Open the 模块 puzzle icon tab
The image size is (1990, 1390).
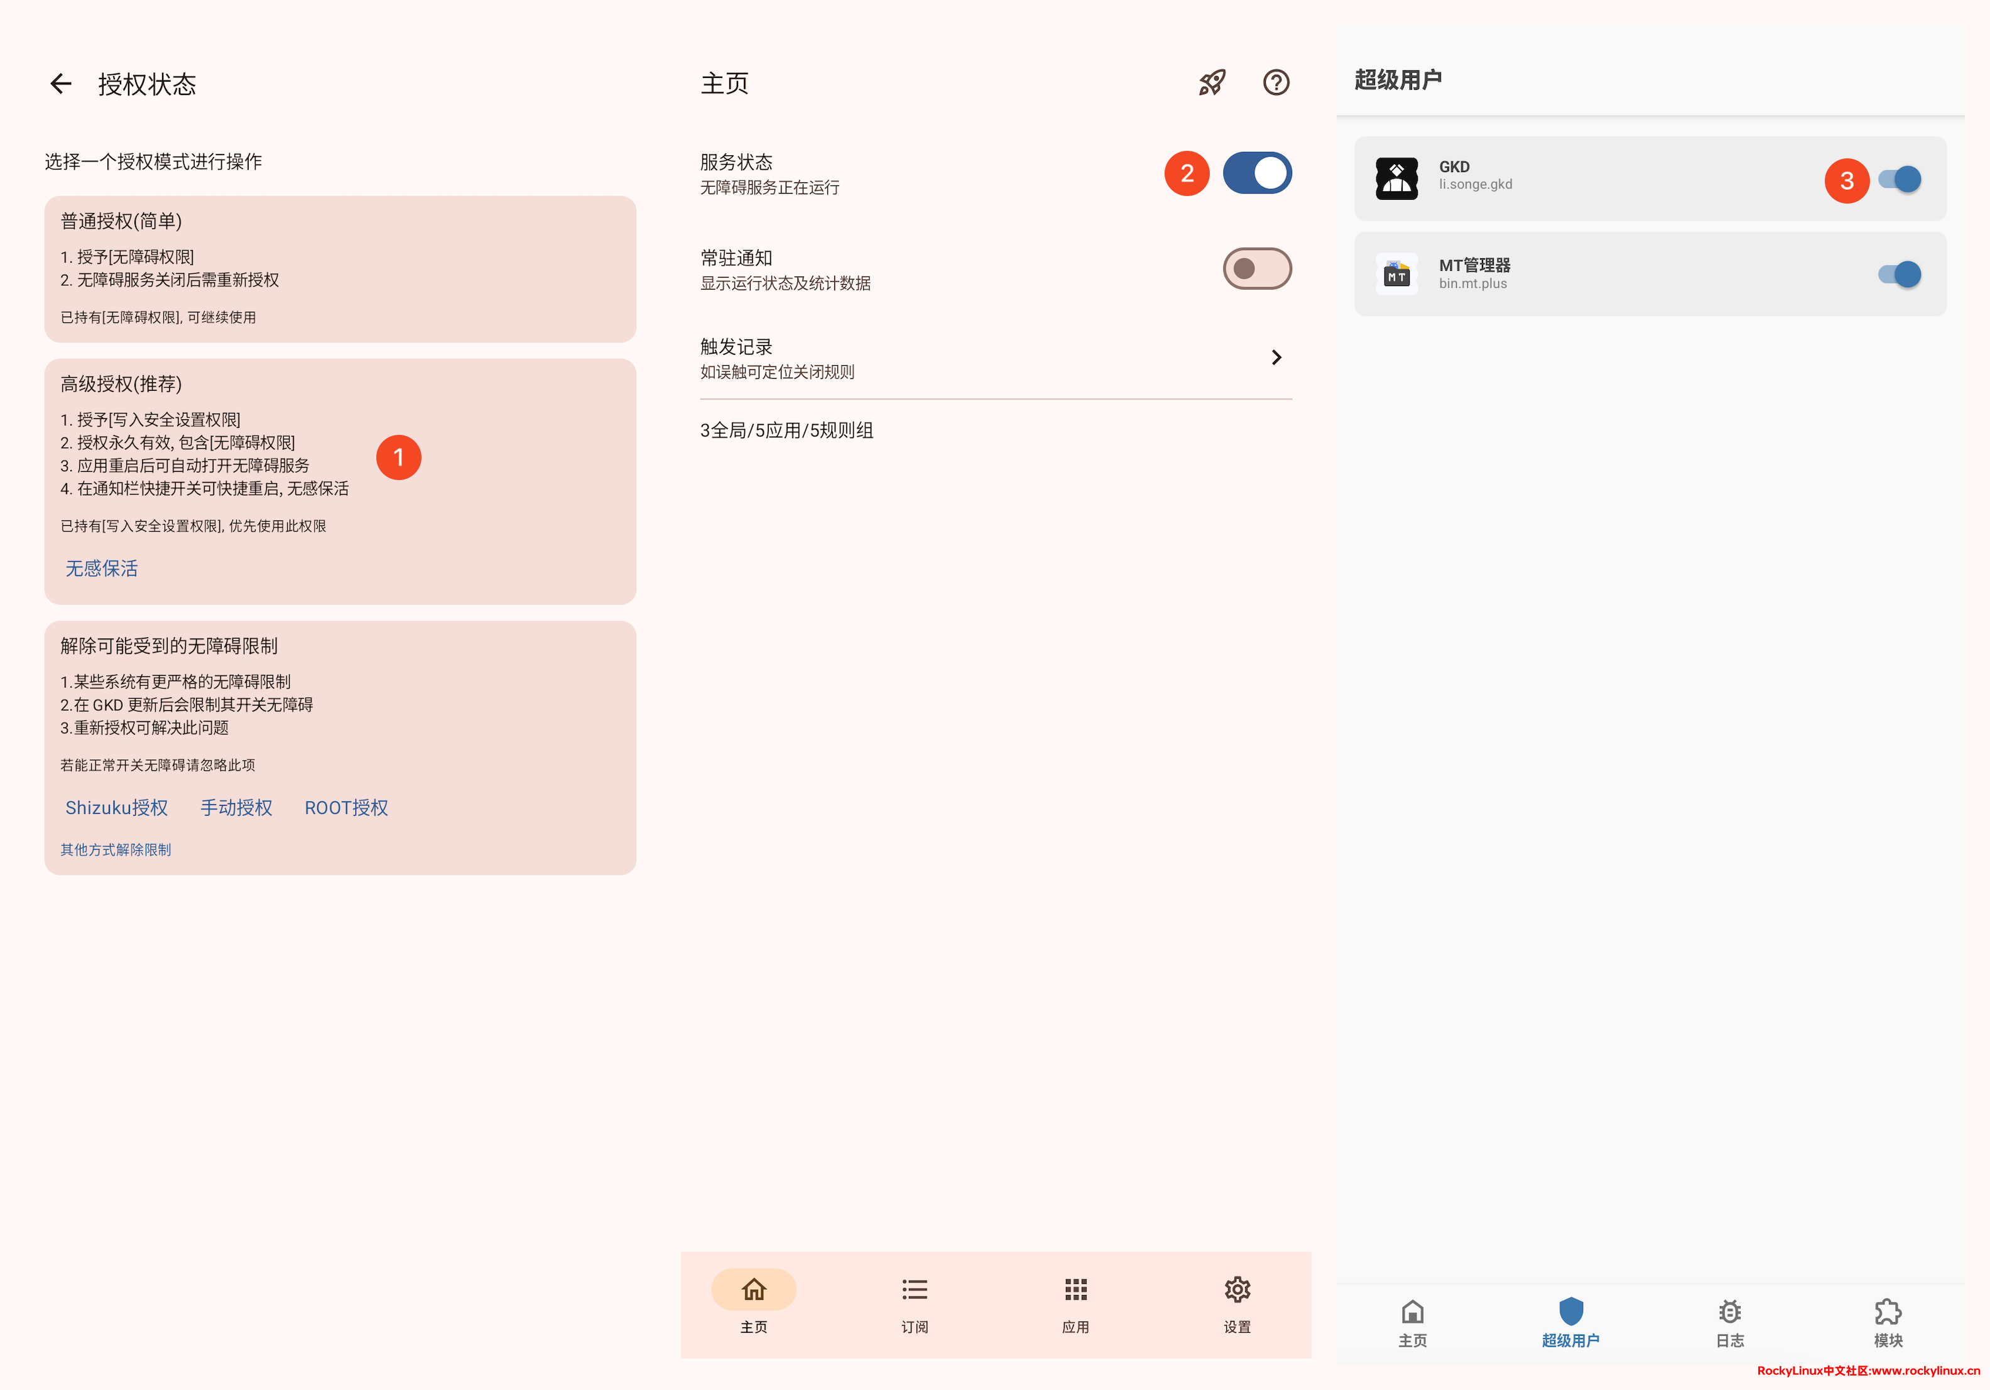[1888, 1312]
